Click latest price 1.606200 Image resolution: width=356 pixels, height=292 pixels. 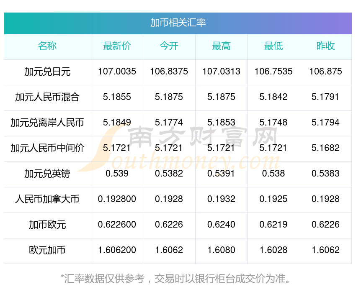[117, 250]
